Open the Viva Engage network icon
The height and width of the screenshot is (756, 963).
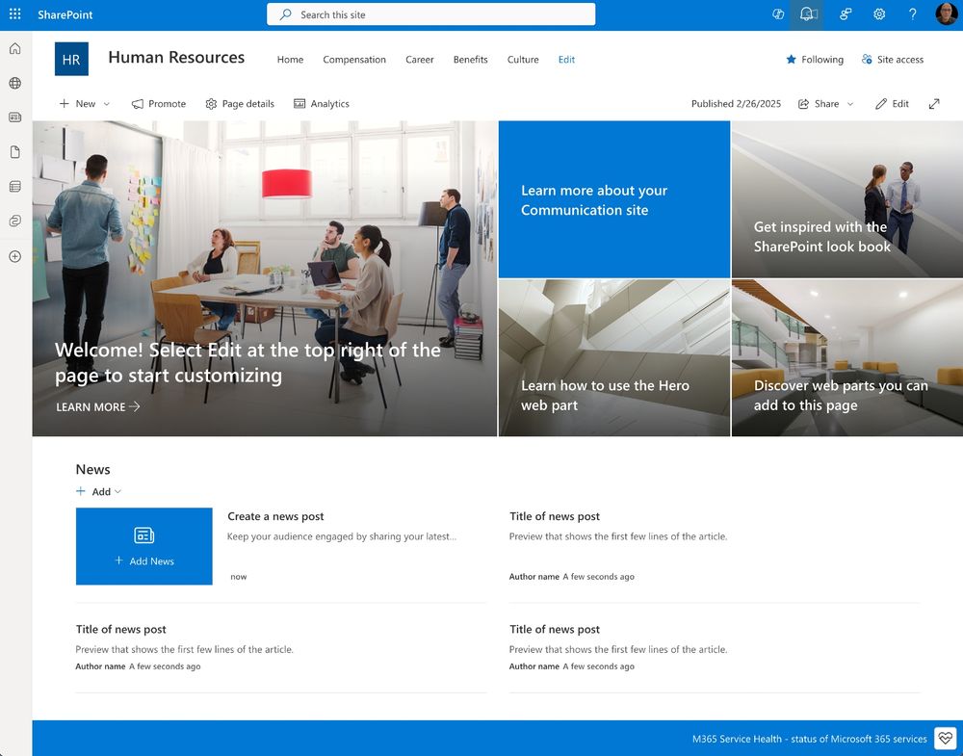click(x=846, y=14)
